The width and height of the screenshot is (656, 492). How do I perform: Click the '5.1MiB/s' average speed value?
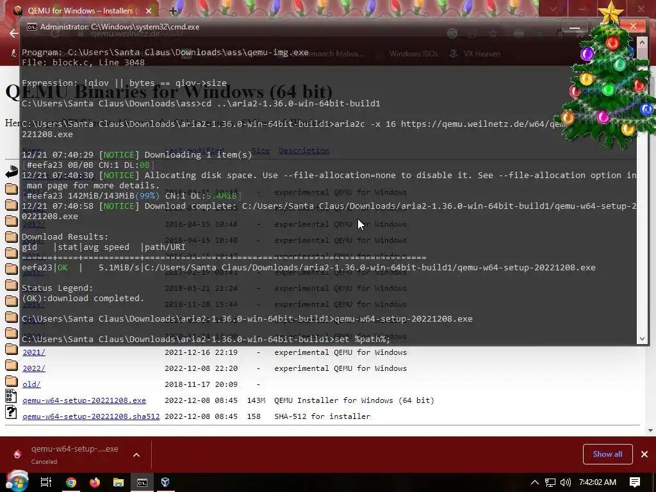(x=119, y=268)
